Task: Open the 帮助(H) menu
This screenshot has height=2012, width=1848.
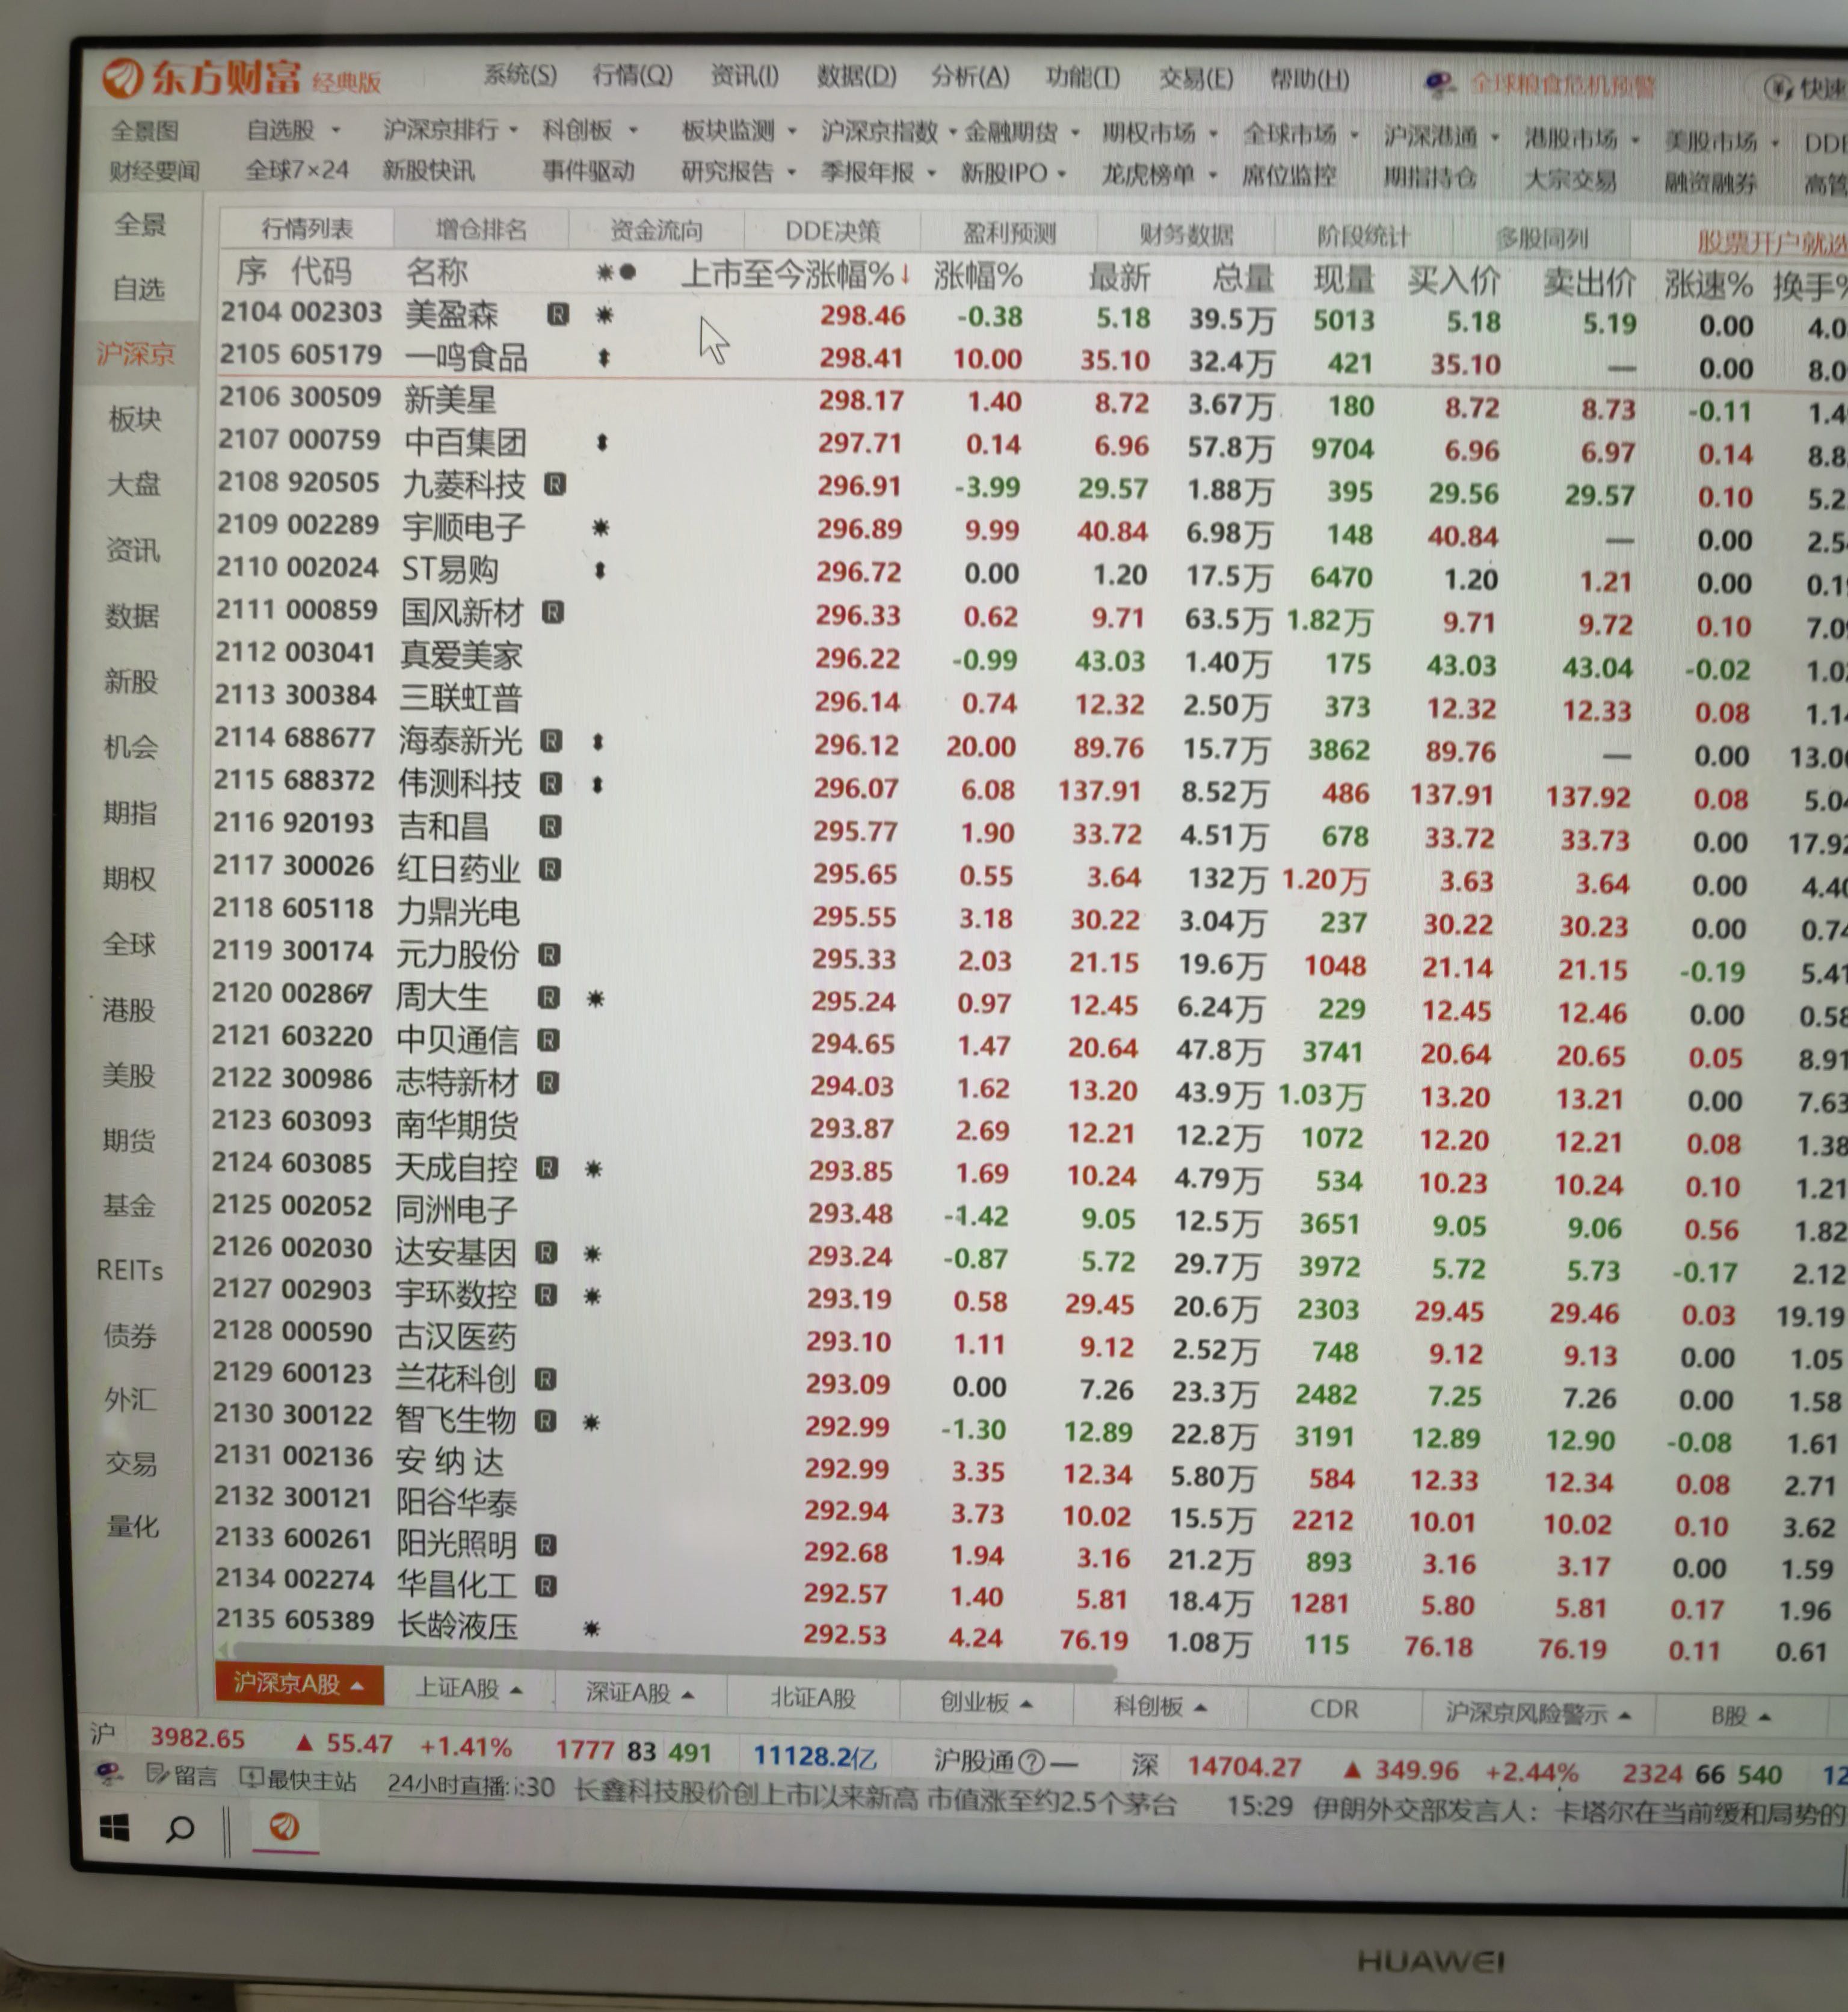Action: (1309, 79)
